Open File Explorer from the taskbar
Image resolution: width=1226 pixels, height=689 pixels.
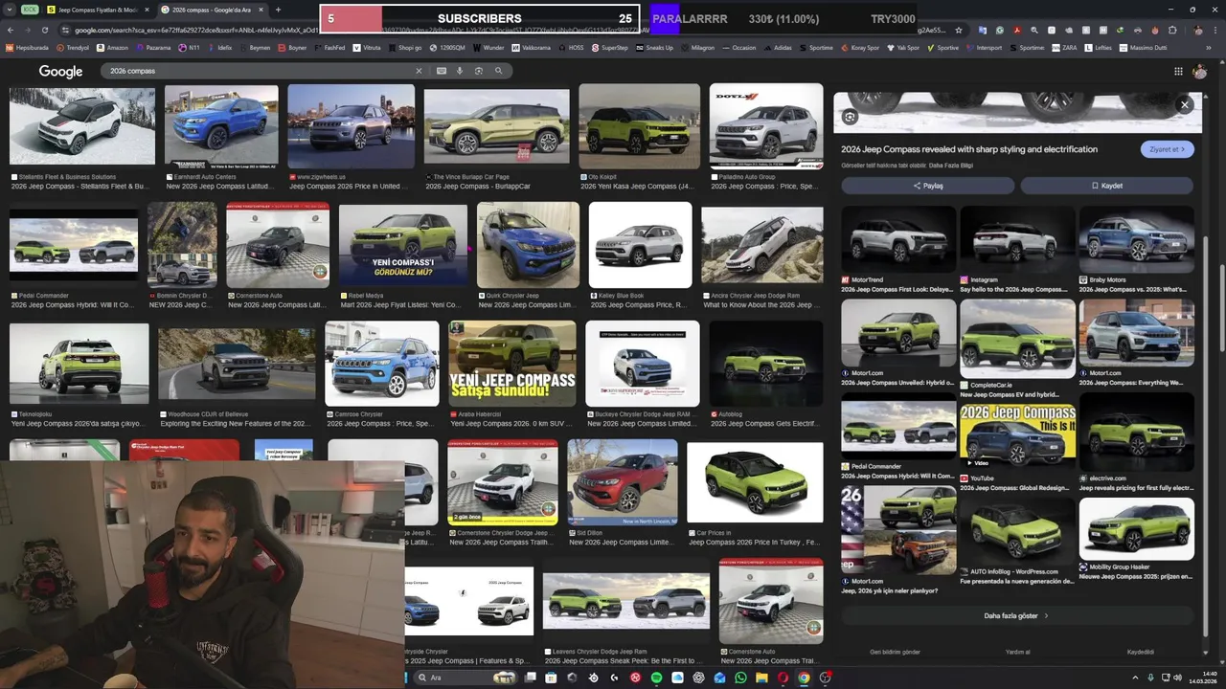point(761,678)
